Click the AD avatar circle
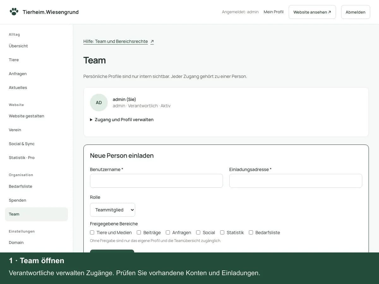Image resolution: width=379 pixels, height=284 pixels. pyautogui.click(x=99, y=103)
